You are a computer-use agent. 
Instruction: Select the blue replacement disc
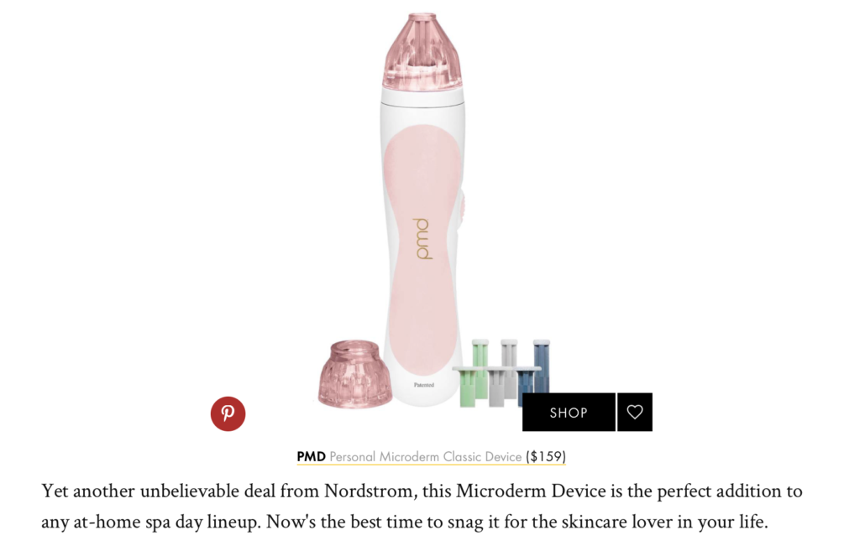(x=533, y=370)
